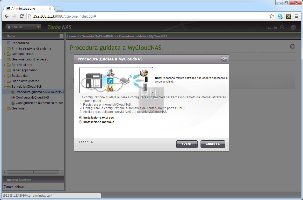
Task: Expand the Server Applicazioni tree node
Action: [x=5, y=70]
